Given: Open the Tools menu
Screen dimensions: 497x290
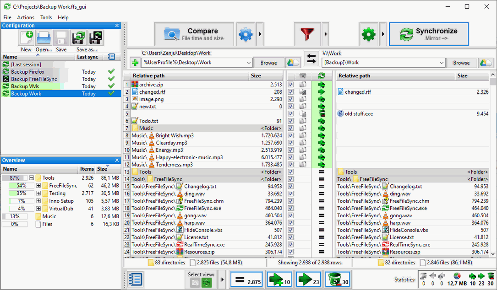Looking at the screenshot, I should (46, 17).
